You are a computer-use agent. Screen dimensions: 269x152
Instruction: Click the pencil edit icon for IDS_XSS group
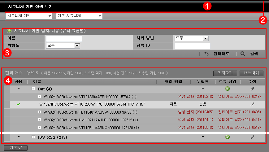pos(252,137)
